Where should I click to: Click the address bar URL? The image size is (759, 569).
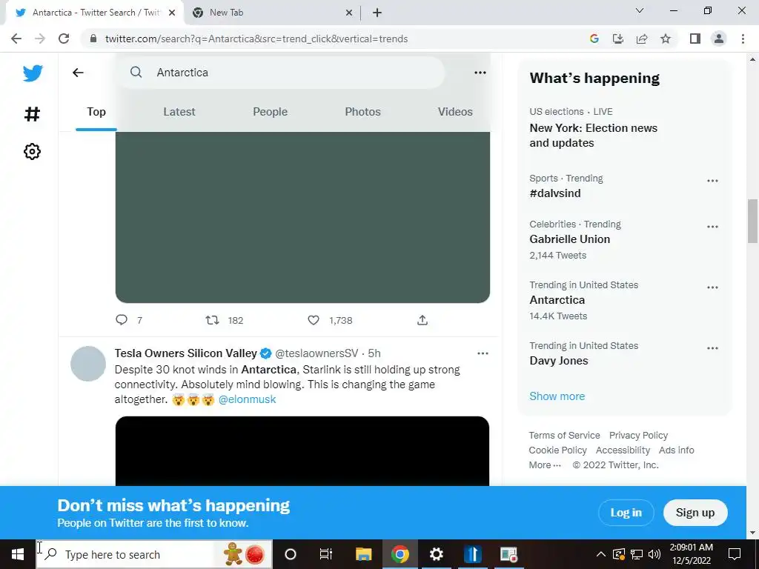point(256,39)
